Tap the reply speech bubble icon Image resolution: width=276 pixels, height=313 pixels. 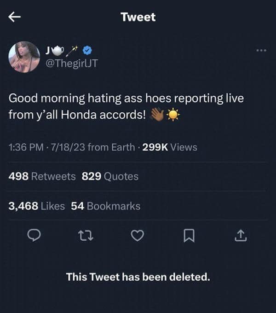[33, 236]
